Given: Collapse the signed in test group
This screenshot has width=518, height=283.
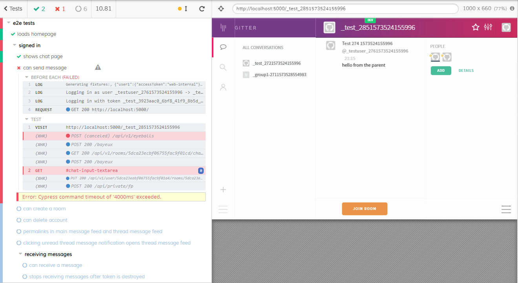Looking at the screenshot, I should click(x=15, y=46).
